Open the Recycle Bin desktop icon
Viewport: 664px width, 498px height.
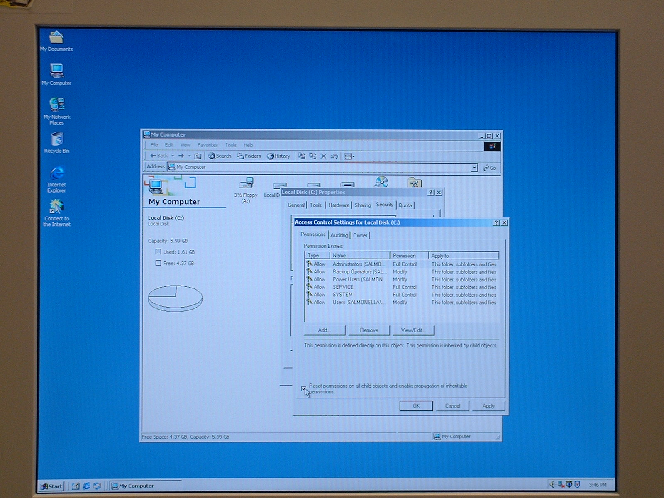pyautogui.click(x=57, y=140)
